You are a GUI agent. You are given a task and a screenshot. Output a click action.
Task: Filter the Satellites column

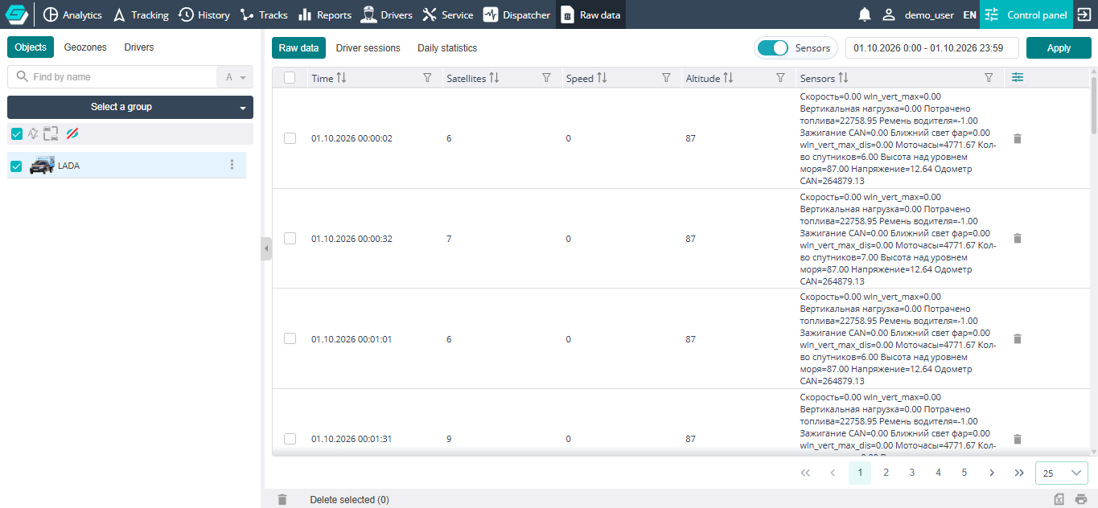[x=547, y=78]
